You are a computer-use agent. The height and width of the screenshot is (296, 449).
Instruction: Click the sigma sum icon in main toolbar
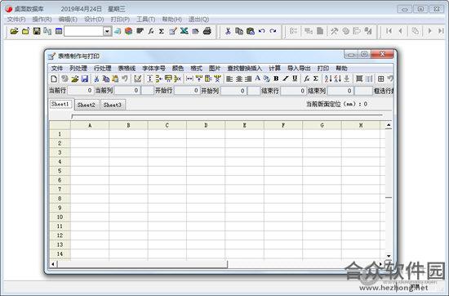[162, 31]
